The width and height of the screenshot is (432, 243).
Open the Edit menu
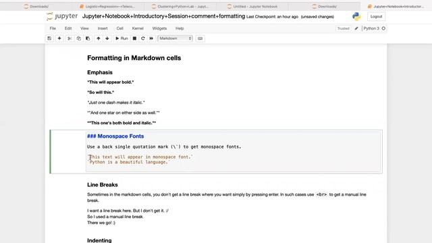click(x=68, y=28)
